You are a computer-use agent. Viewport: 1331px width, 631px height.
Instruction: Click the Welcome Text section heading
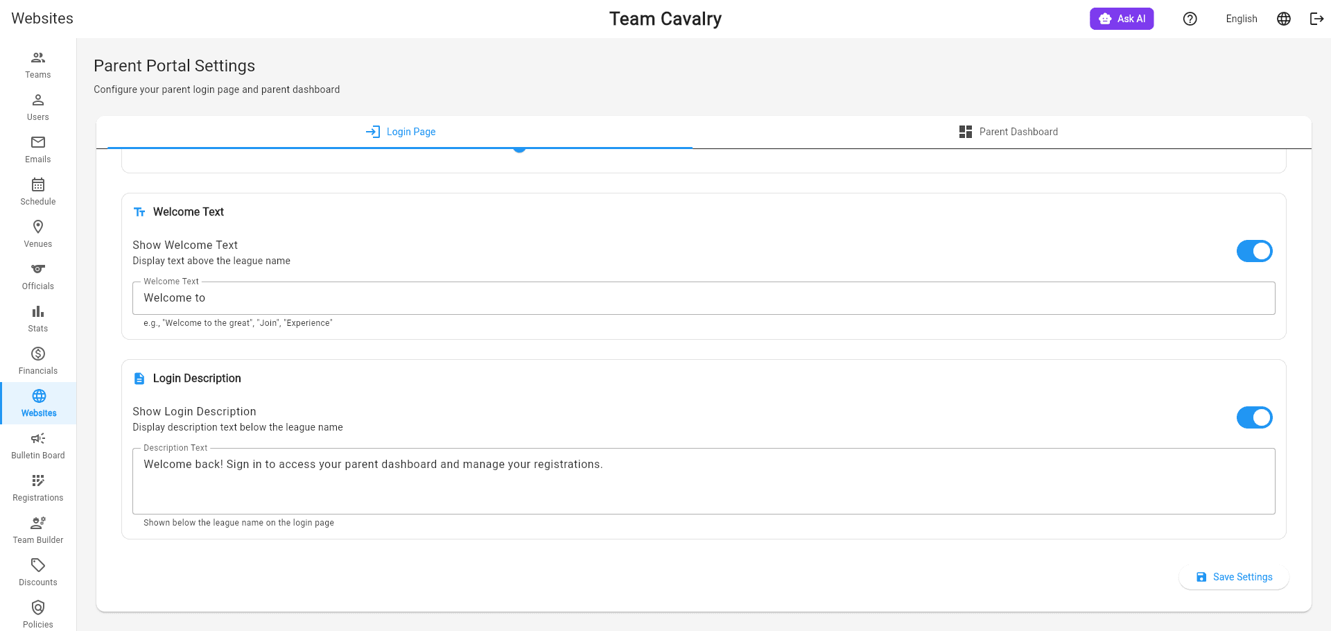pos(189,212)
